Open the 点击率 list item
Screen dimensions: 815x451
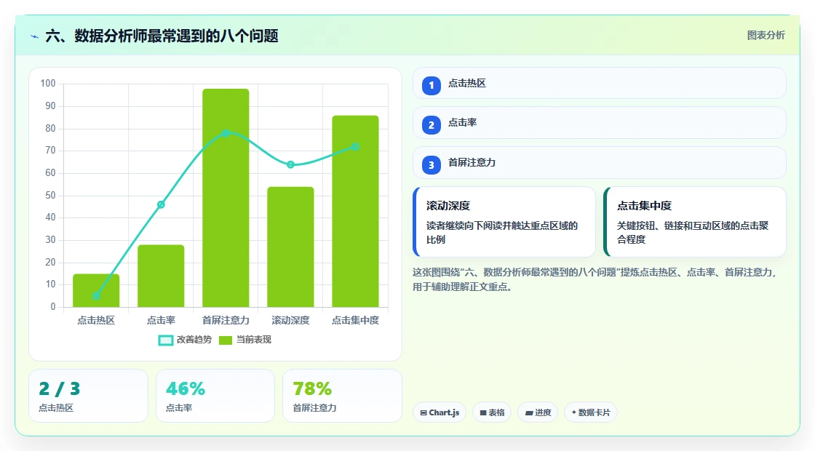click(x=600, y=123)
